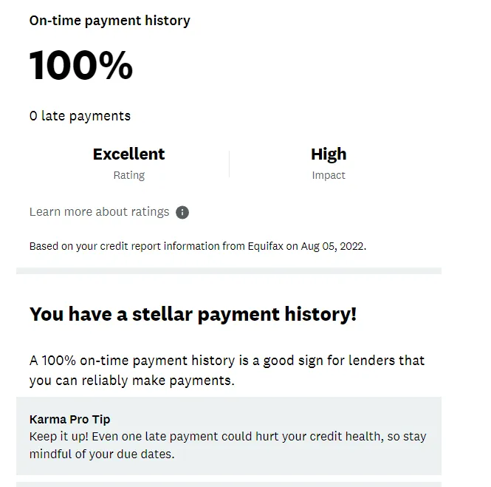Open the Learn more about ratings link
491x487 pixels.
100,212
